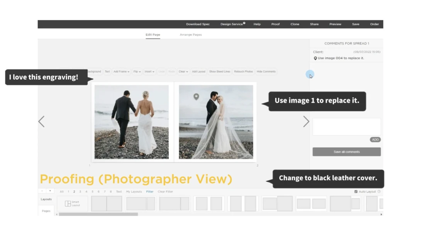Filter layouts by 4 photos
Image resolution: width=421 pixels, height=236 pixels.
(x=86, y=192)
